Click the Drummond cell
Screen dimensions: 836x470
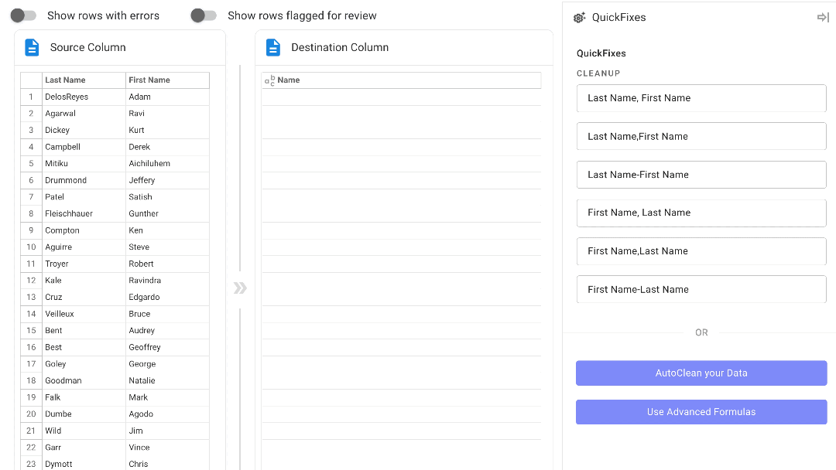click(84, 180)
